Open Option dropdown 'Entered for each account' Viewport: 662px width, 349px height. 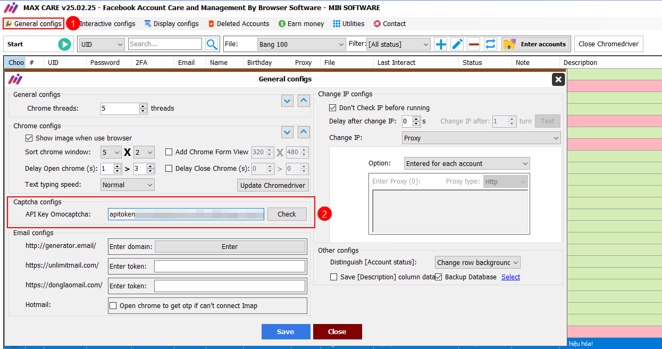[x=467, y=163]
